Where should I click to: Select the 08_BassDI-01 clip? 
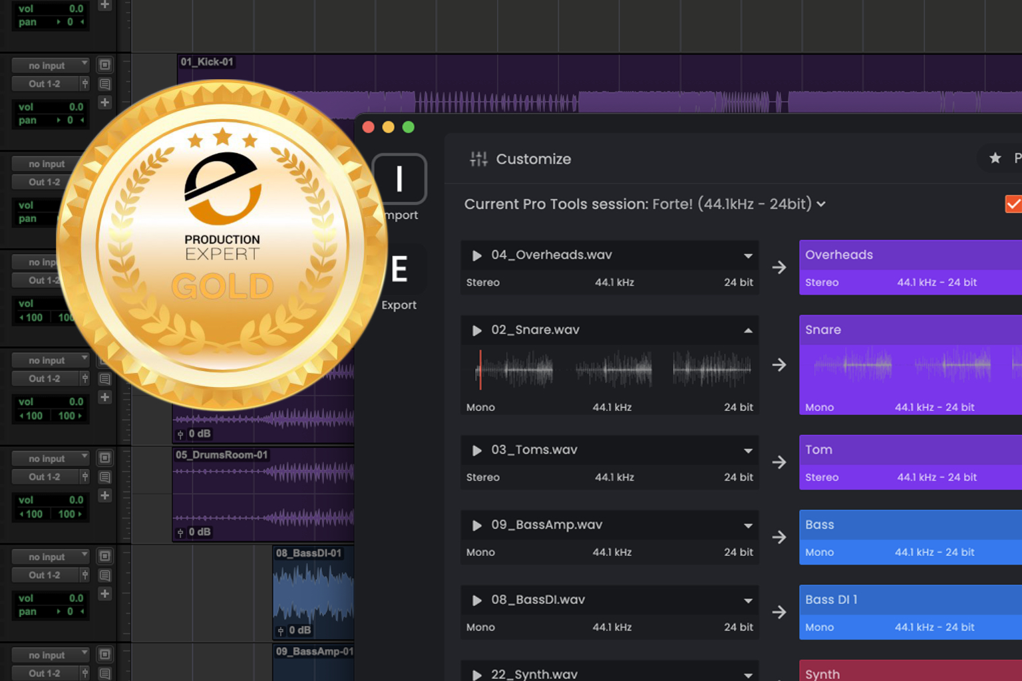313,592
